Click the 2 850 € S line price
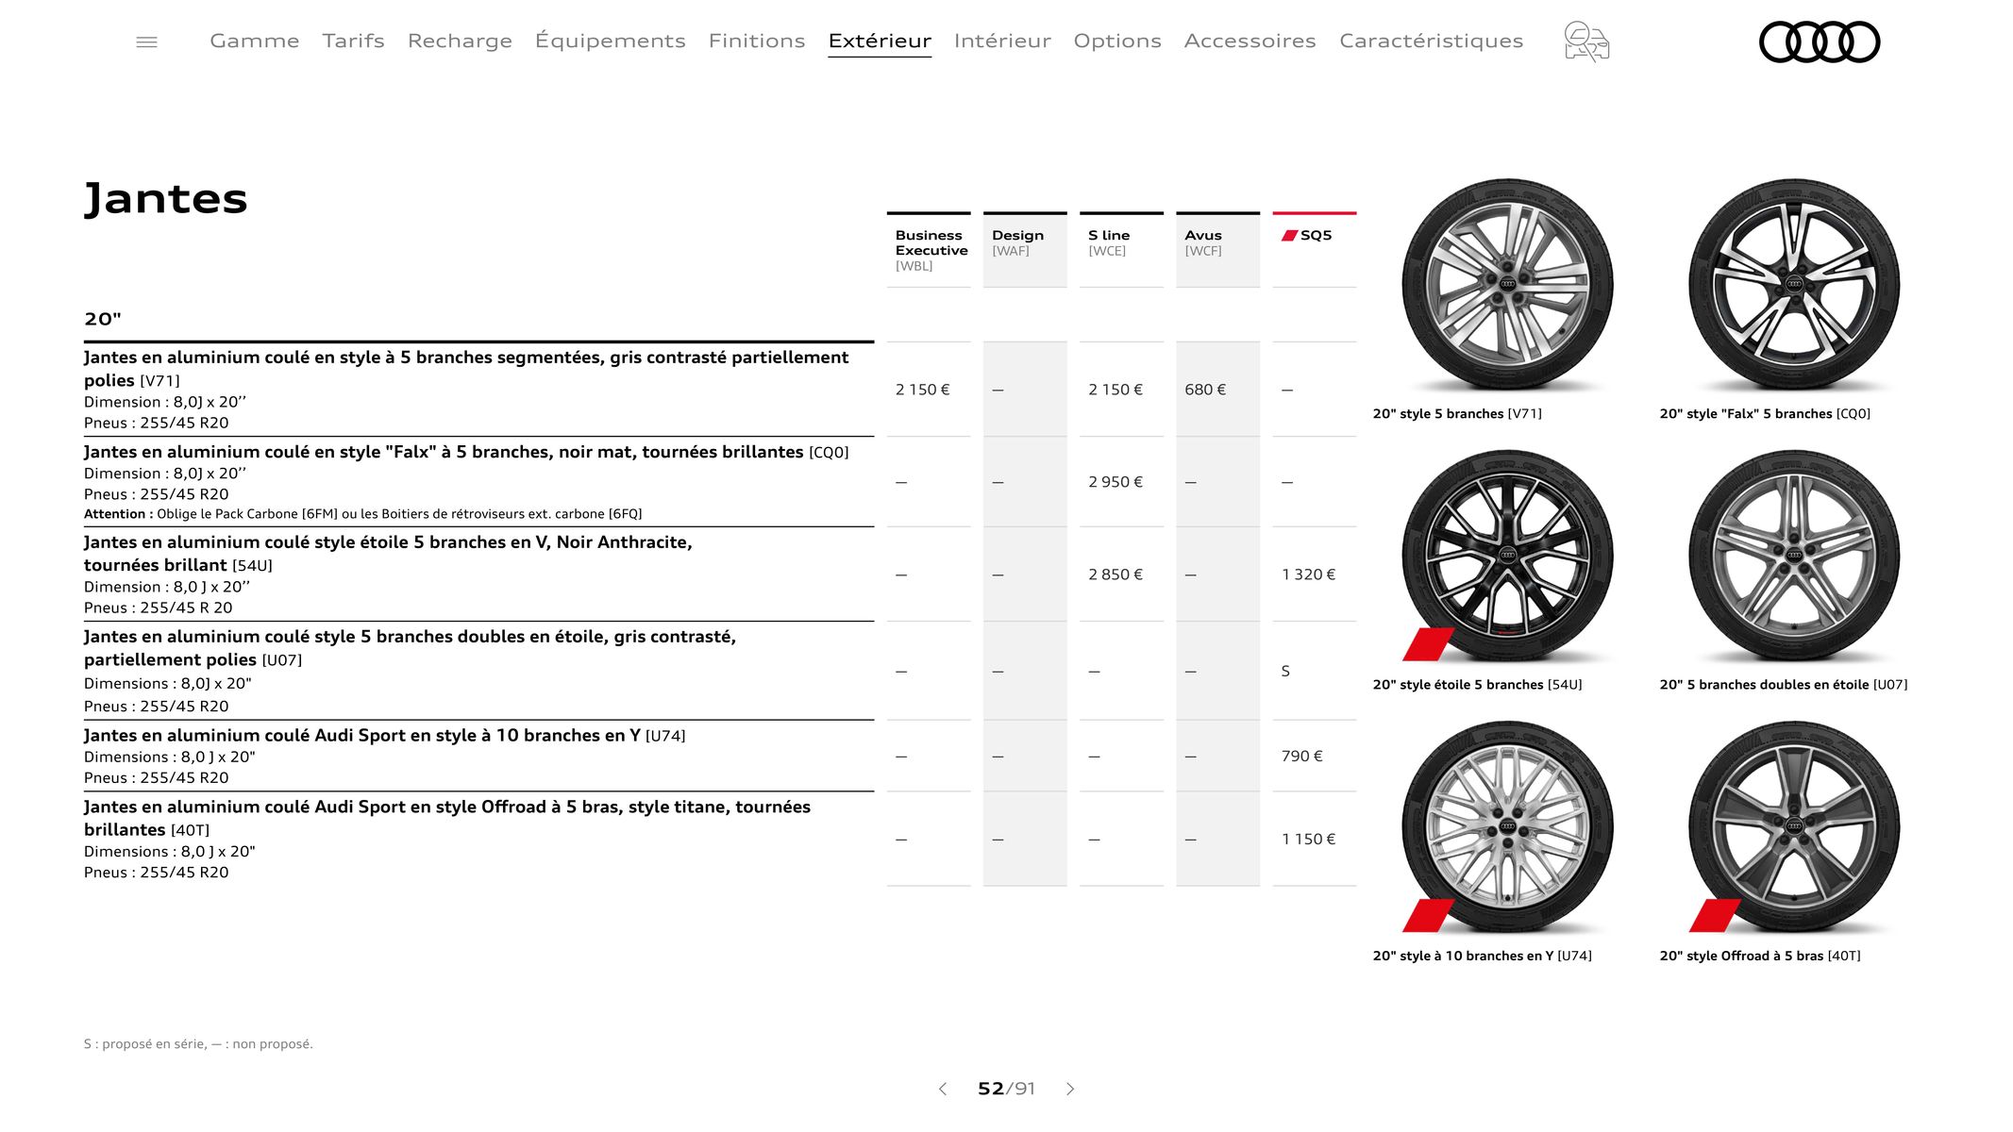This screenshot has height=1132, width=2013. tap(1116, 574)
